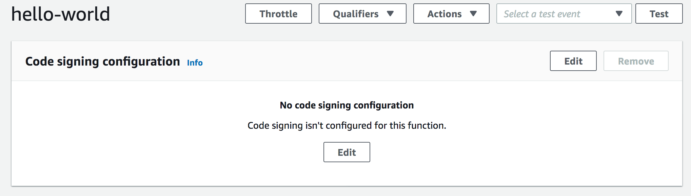
Task: Click the word 'Actions' in the menu button
Action: tap(444, 14)
